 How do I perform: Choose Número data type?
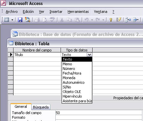tap(77, 69)
